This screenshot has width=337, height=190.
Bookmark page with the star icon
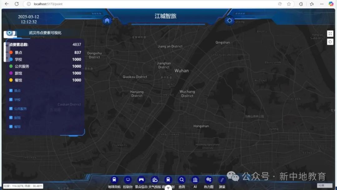click(x=289, y=4)
